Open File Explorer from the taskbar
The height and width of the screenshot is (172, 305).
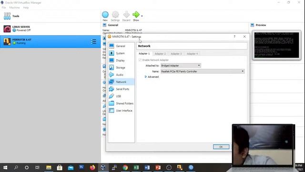(x=49, y=168)
